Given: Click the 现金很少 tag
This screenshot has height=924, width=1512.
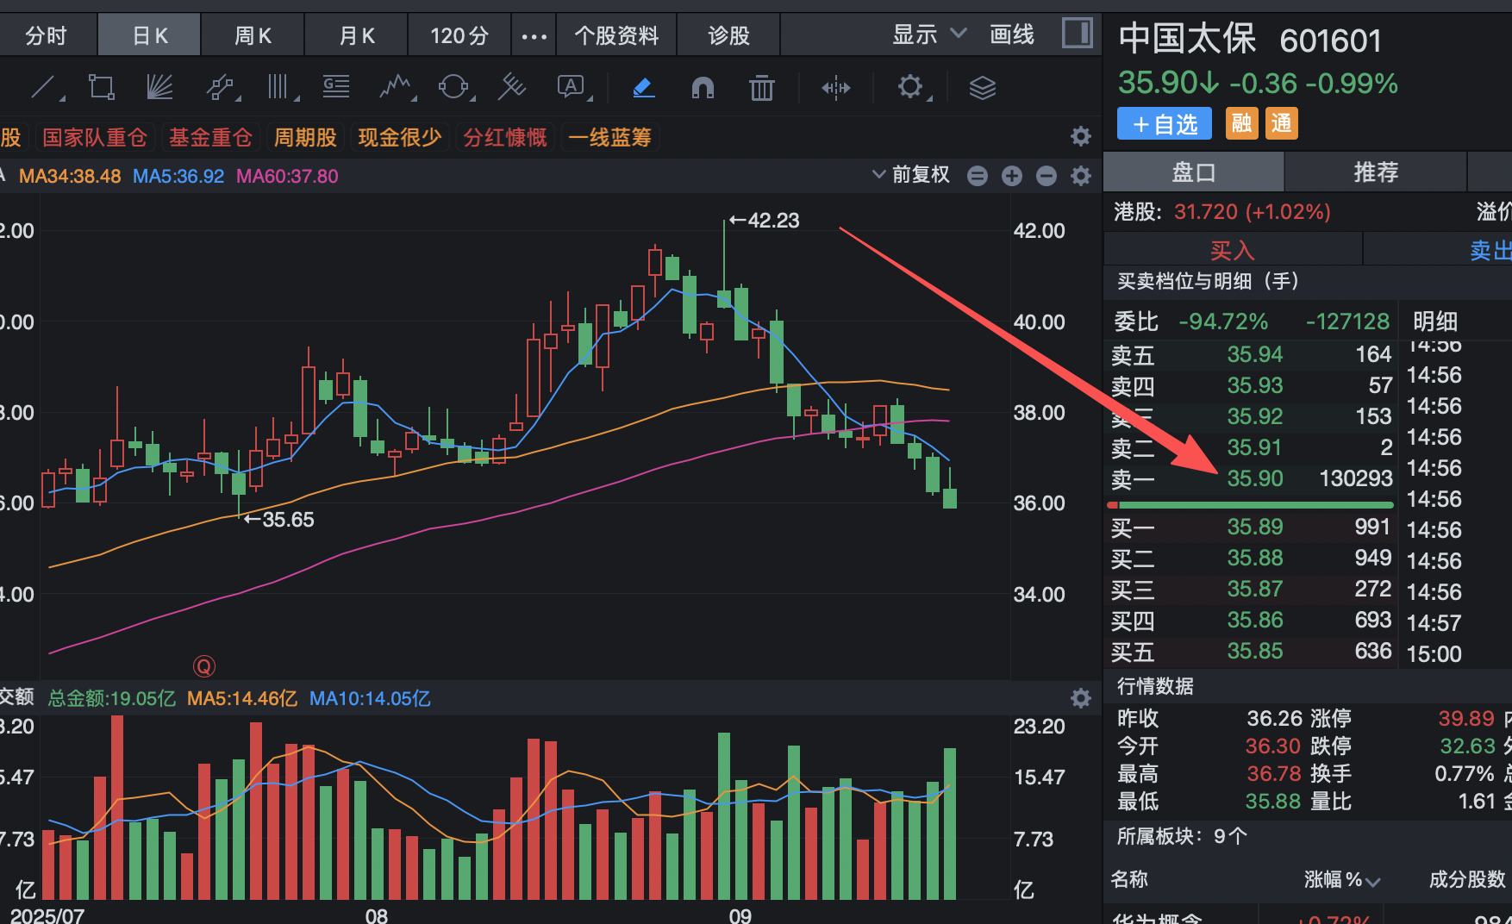Looking at the screenshot, I should click(400, 137).
